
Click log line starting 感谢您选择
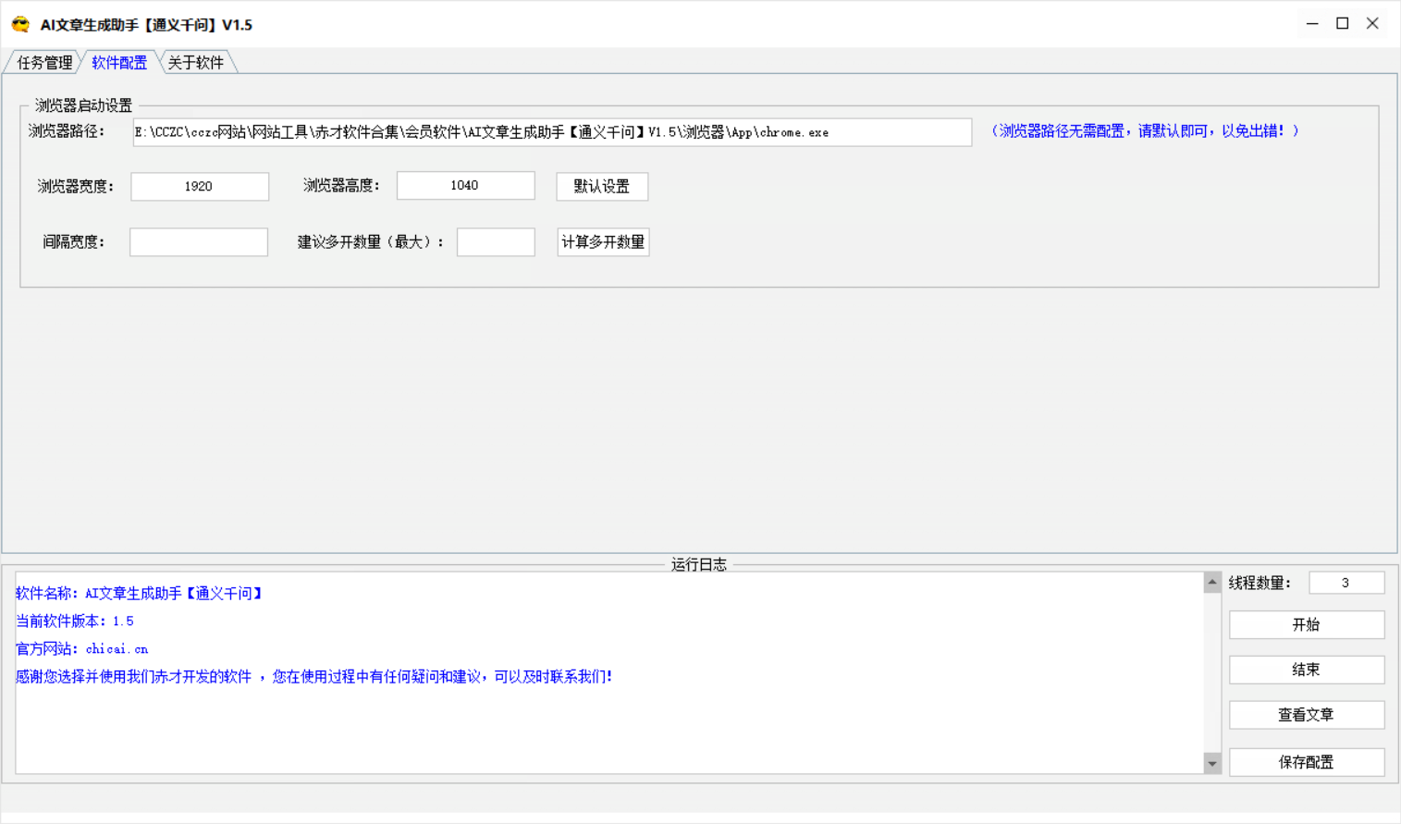(313, 676)
